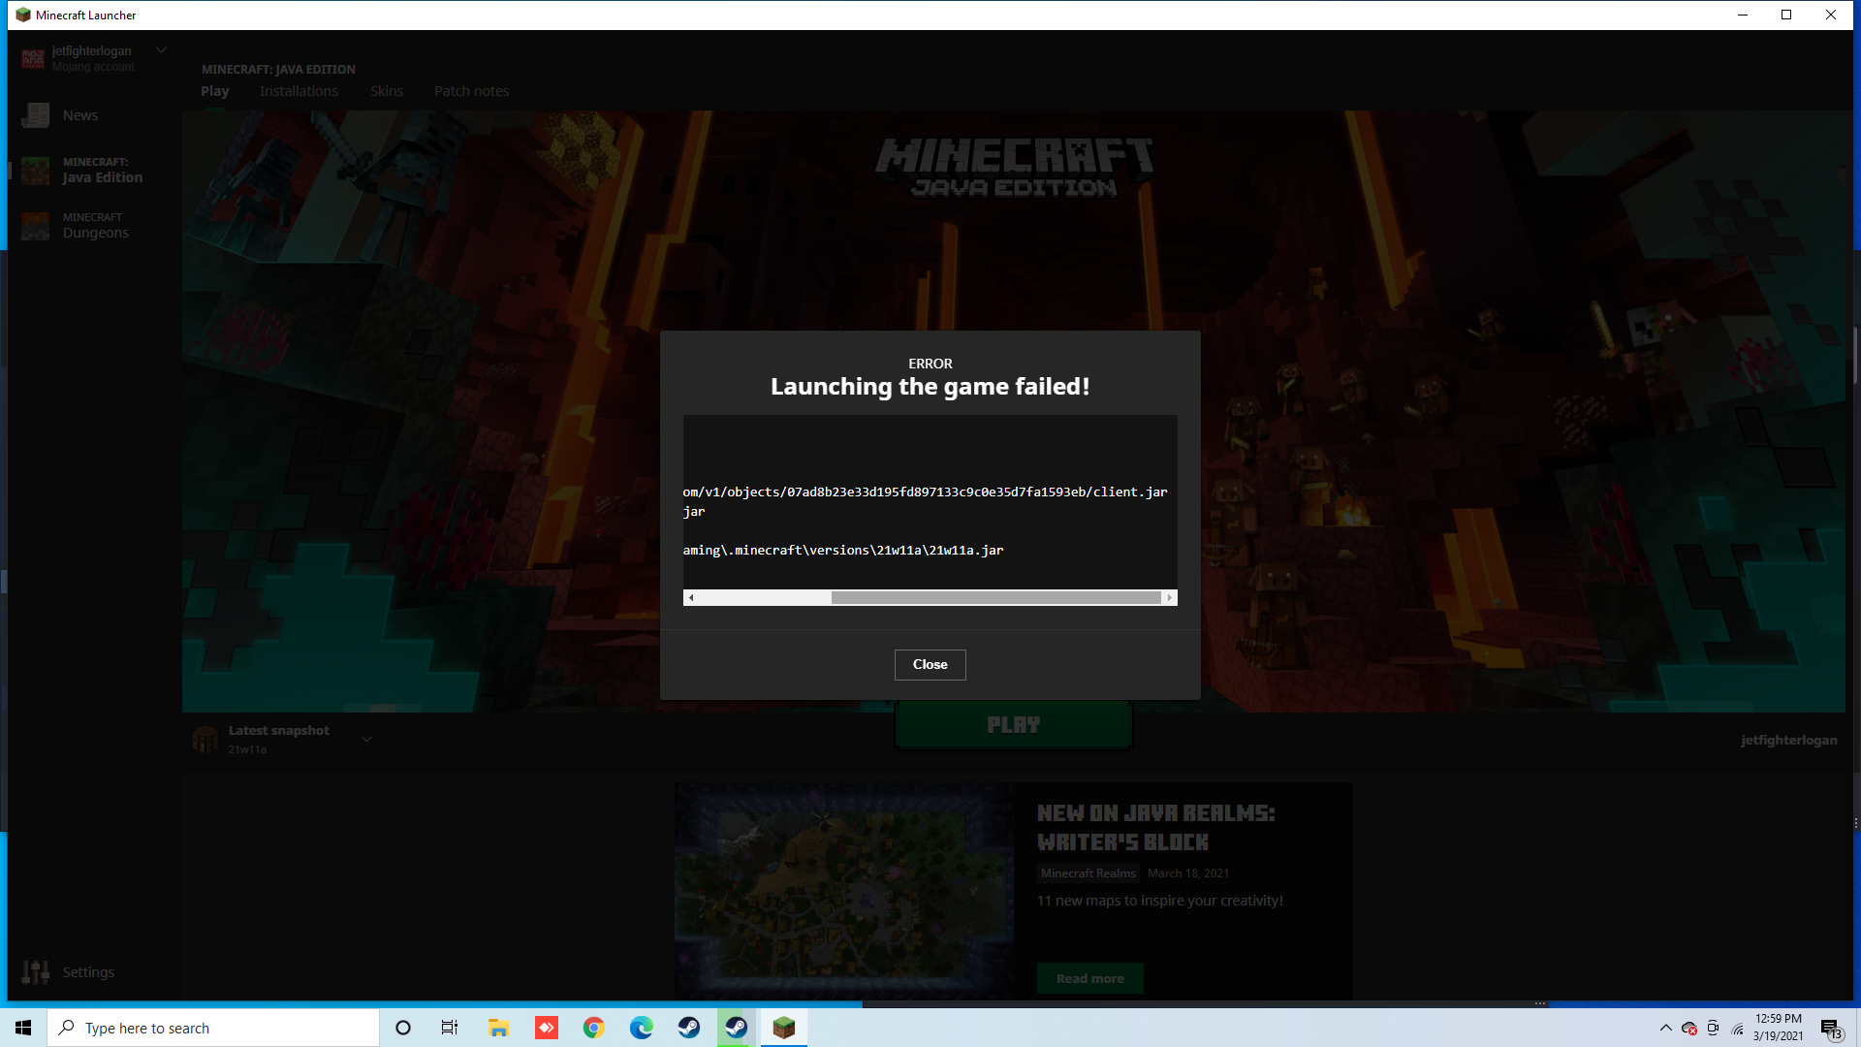
Task: Open the Settings sliders icon
Action: [36, 972]
